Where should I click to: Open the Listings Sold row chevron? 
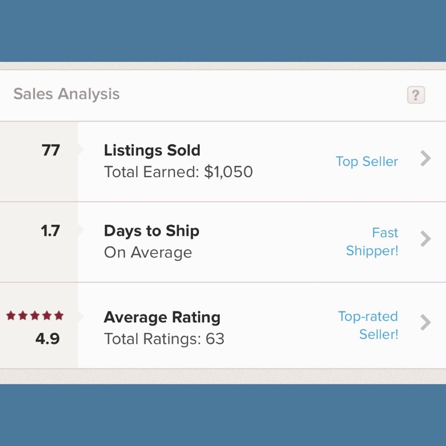tap(426, 158)
